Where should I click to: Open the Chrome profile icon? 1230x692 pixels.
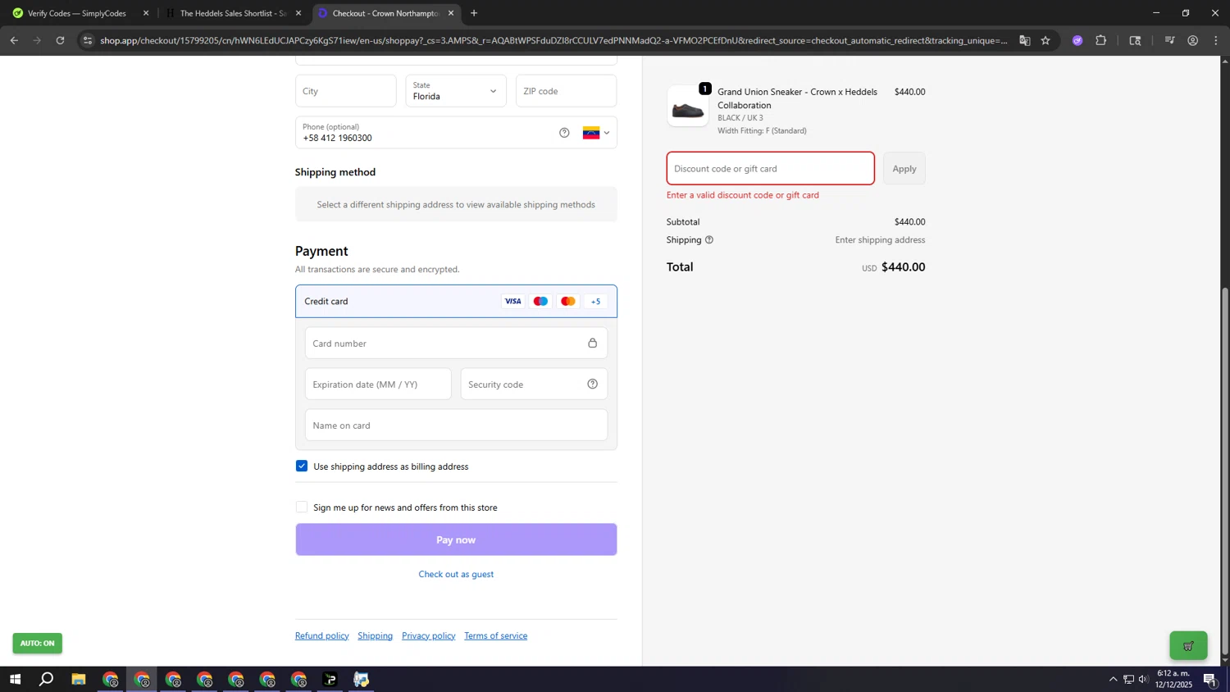point(1192,40)
